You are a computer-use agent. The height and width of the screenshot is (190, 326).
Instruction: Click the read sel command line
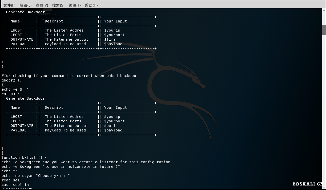10,180
